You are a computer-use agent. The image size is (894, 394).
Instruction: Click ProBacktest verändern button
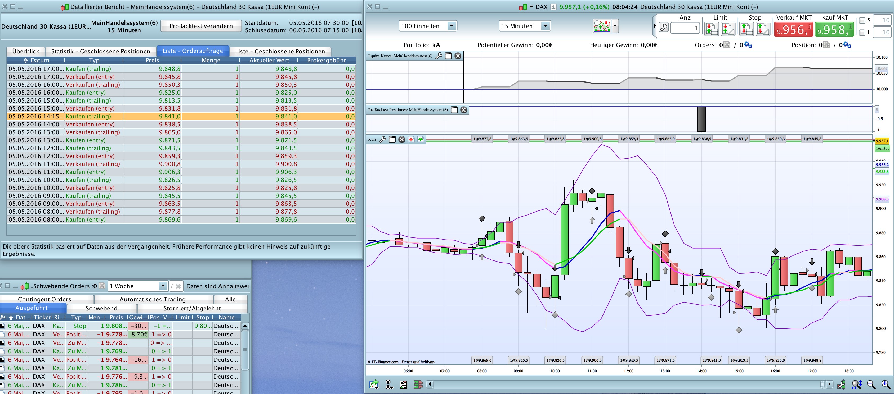pyautogui.click(x=201, y=26)
